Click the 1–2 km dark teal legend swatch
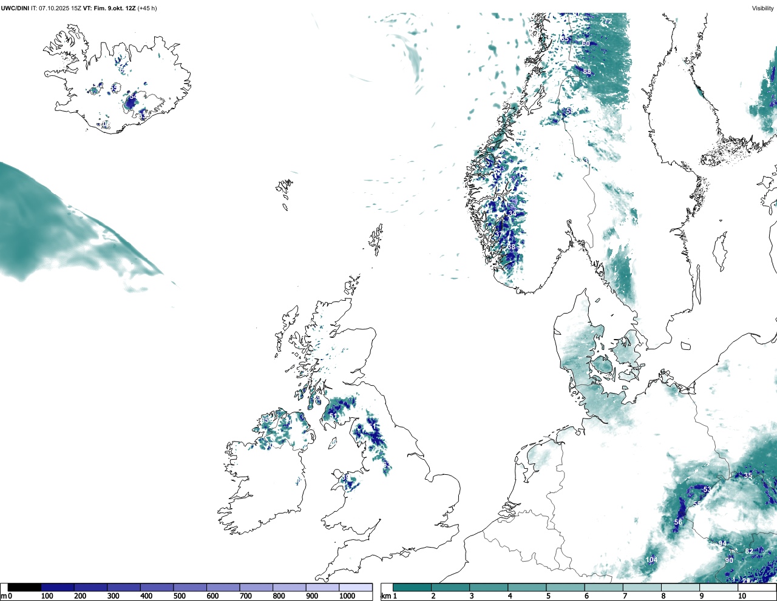Image resolution: width=777 pixels, height=601 pixels. pos(412,587)
